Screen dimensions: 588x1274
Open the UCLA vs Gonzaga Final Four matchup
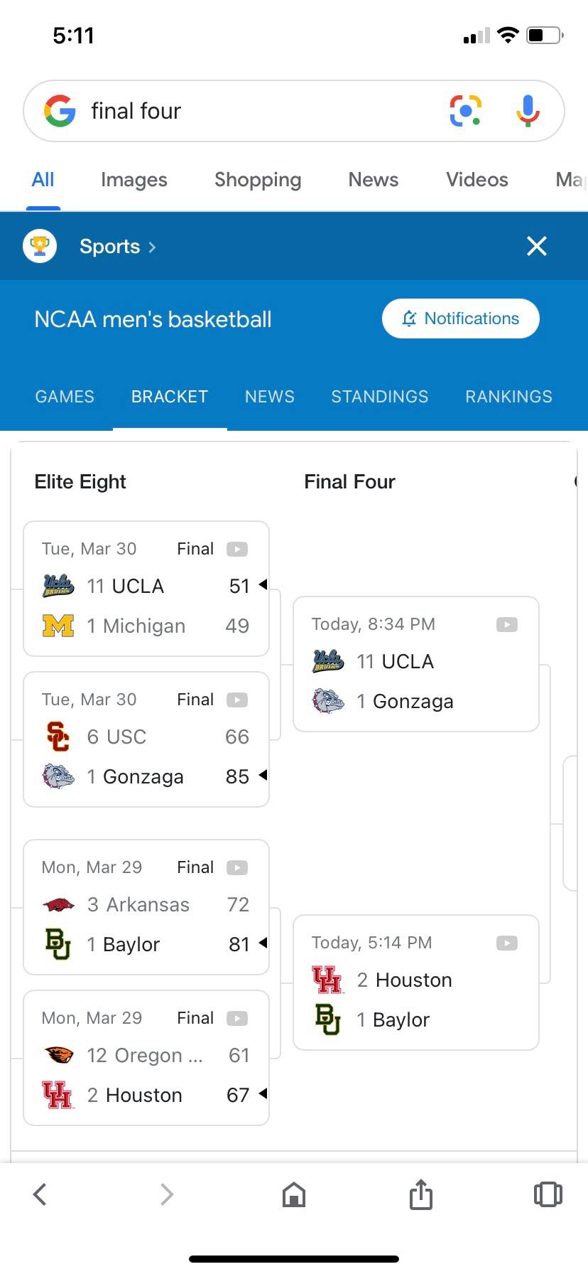point(416,664)
